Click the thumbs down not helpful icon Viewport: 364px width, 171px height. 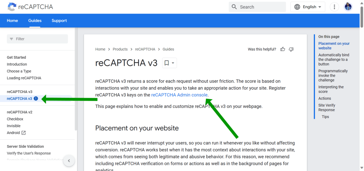(x=291, y=49)
